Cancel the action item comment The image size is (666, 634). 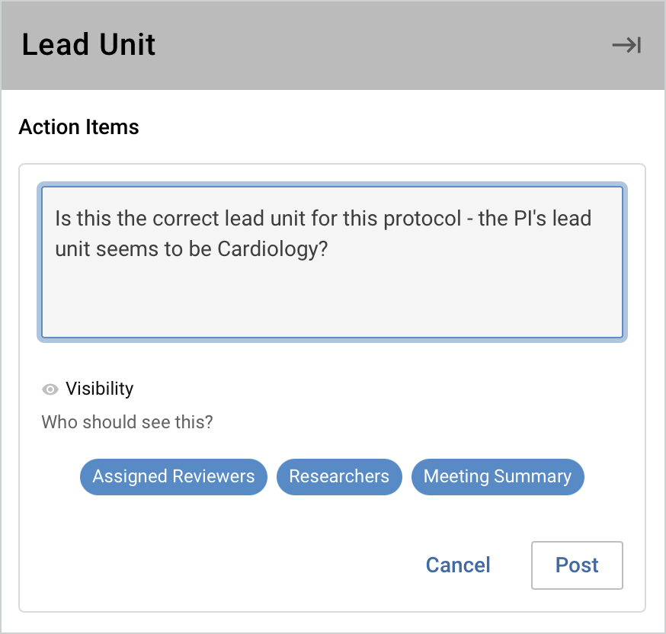(x=458, y=565)
